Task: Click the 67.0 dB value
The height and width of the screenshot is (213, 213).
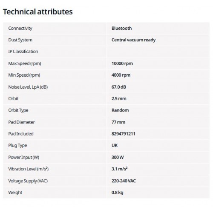Action: point(119,87)
